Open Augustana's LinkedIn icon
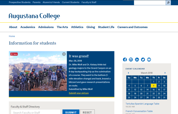Image resolution: width=178 pixels, height=114 pixels. [x=137, y=60]
